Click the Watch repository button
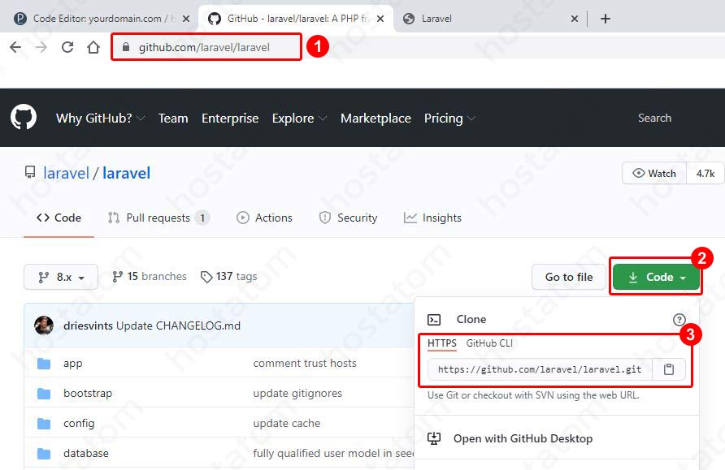The height and width of the screenshot is (470, 725). point(654,173)
